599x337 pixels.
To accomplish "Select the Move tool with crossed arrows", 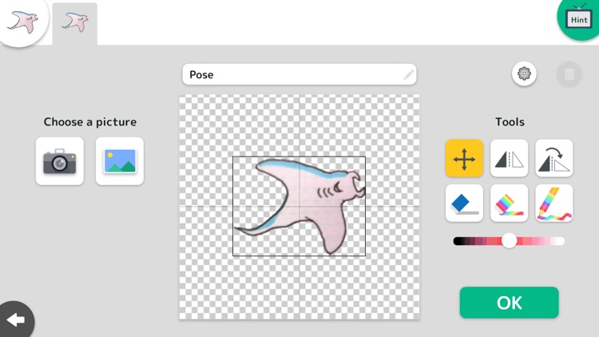I will (464, 158).
